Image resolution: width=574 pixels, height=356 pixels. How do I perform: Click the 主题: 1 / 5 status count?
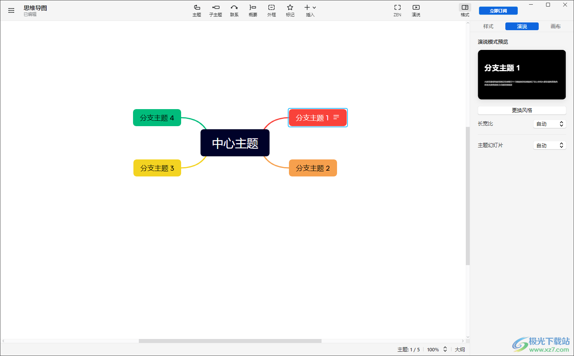pos(408,349)
